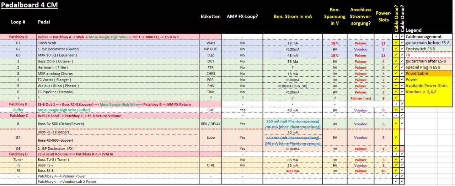Click the Power-Slots column header

[x=384, y=17]
